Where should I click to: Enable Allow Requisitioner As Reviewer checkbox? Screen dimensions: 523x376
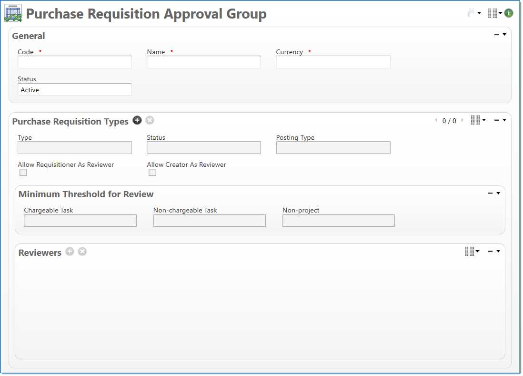[x=23, y=173]
